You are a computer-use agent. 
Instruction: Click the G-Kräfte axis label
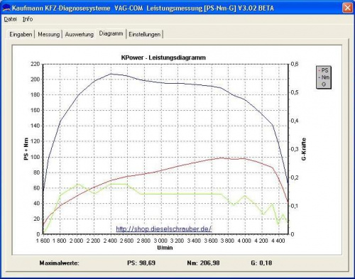[304, 149]
